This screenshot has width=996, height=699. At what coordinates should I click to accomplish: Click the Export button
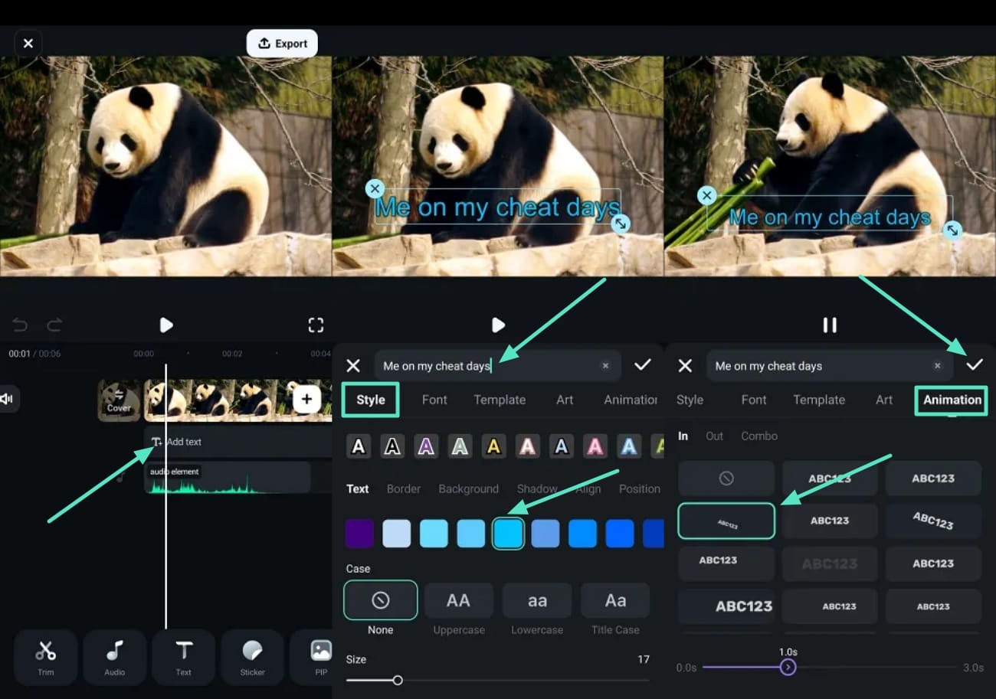tap(282, 44)
